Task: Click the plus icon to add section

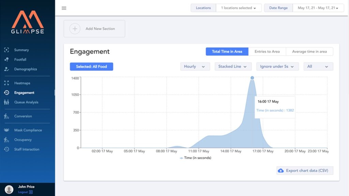Action: (75, 29)
